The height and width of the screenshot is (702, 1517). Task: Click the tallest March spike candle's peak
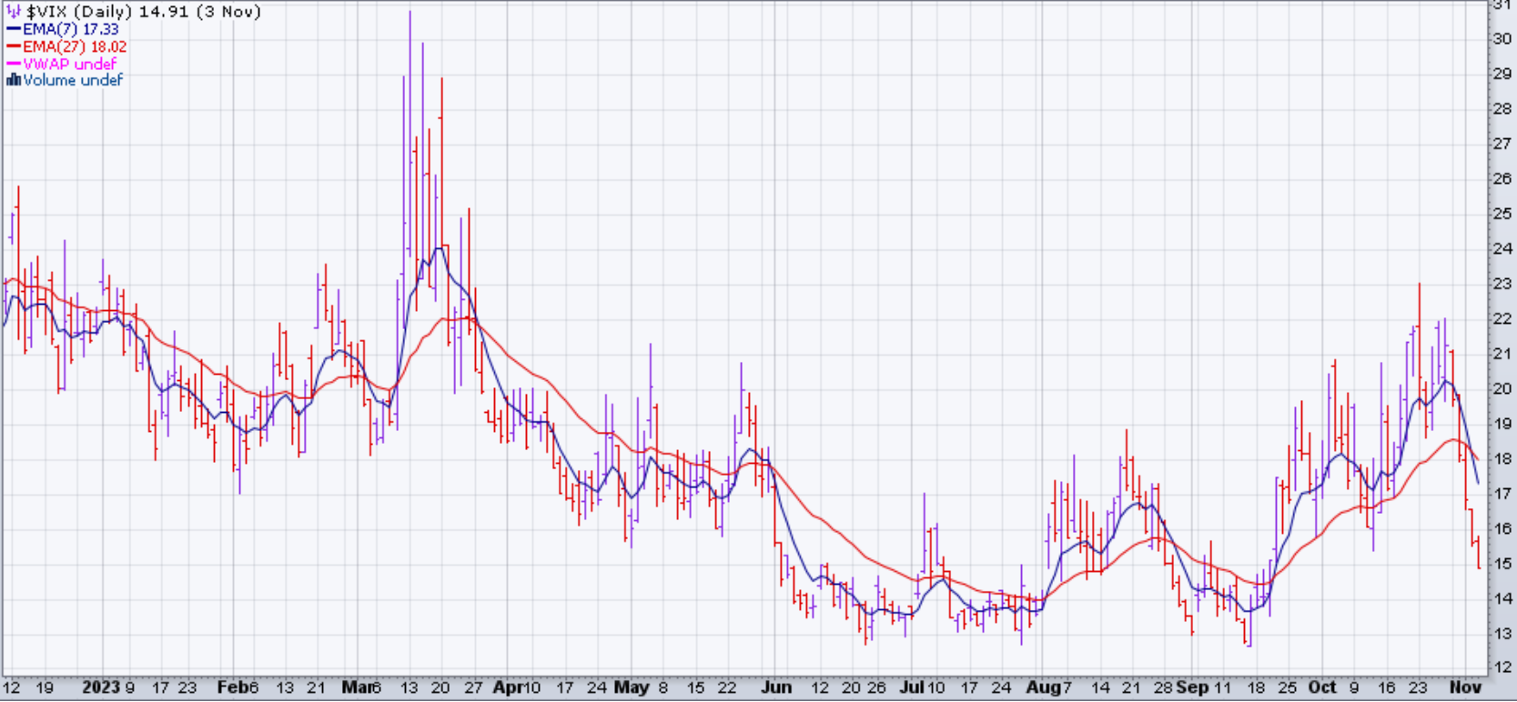click(410, 13)
